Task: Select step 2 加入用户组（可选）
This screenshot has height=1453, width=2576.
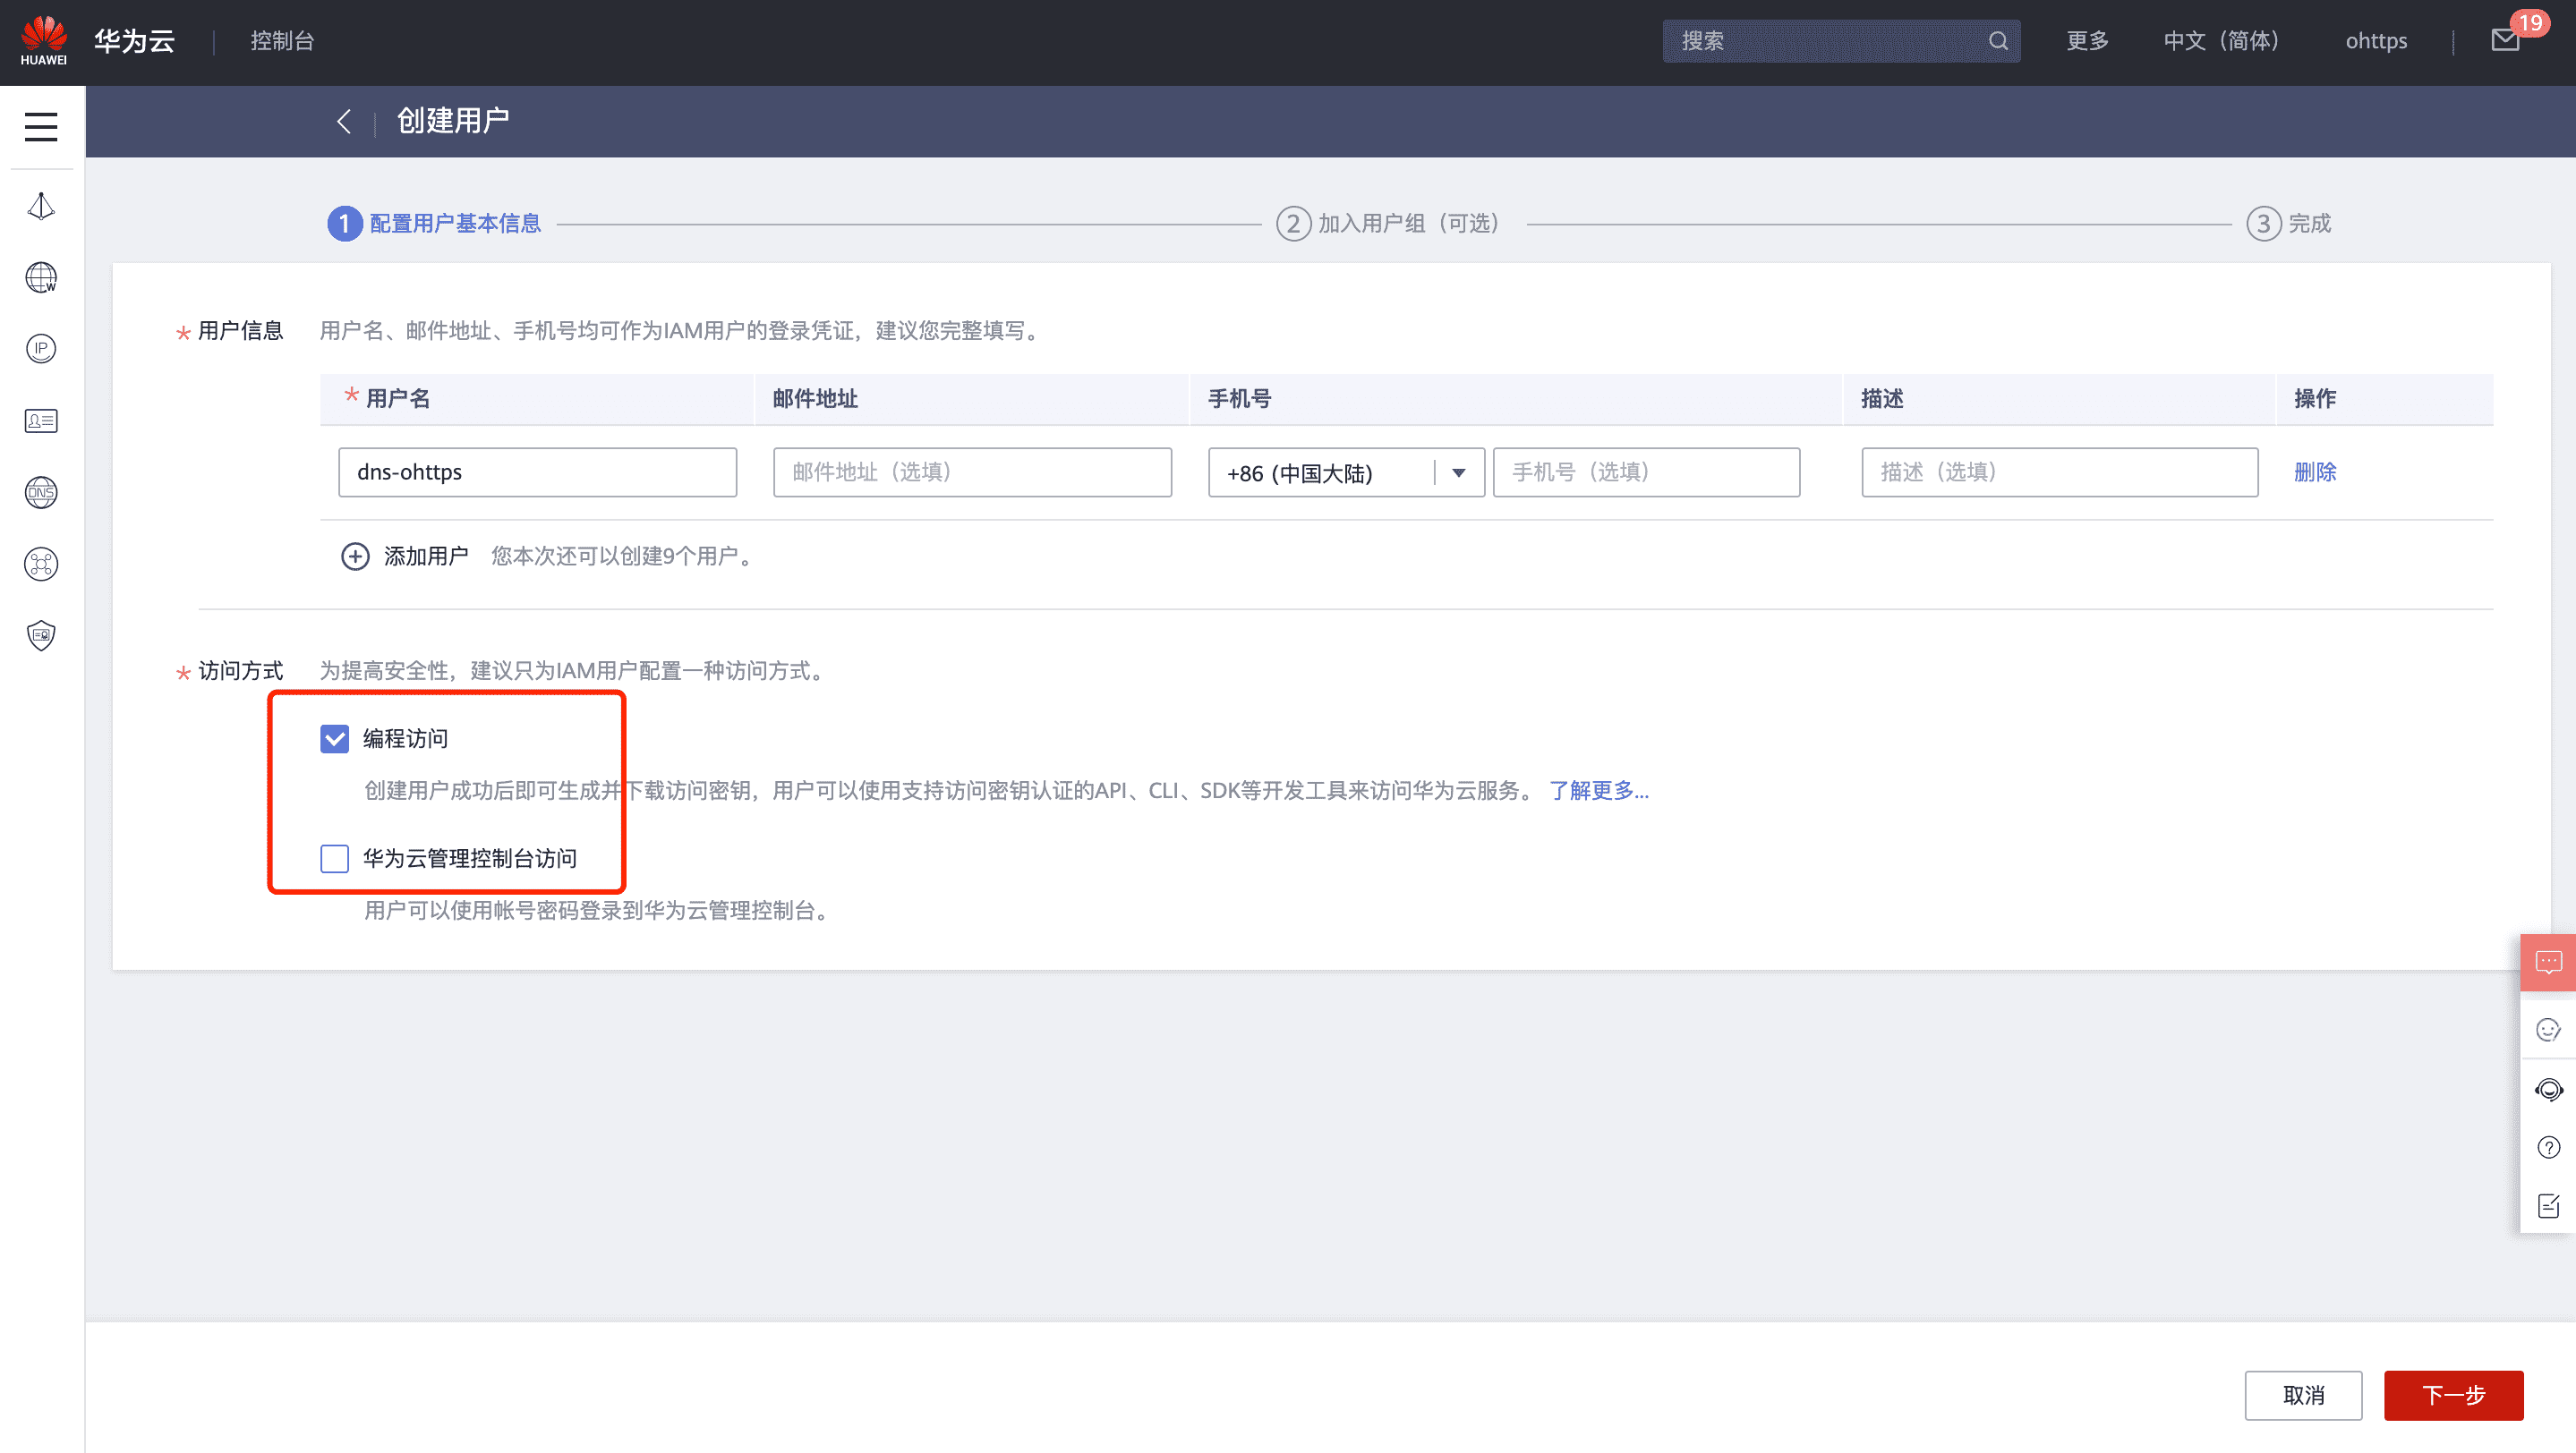Action: click(x=1388, y=223)
